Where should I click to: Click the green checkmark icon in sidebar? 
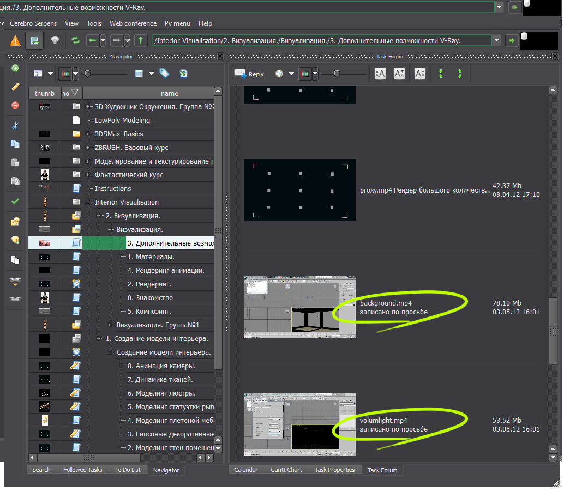(x=15, y=201)
